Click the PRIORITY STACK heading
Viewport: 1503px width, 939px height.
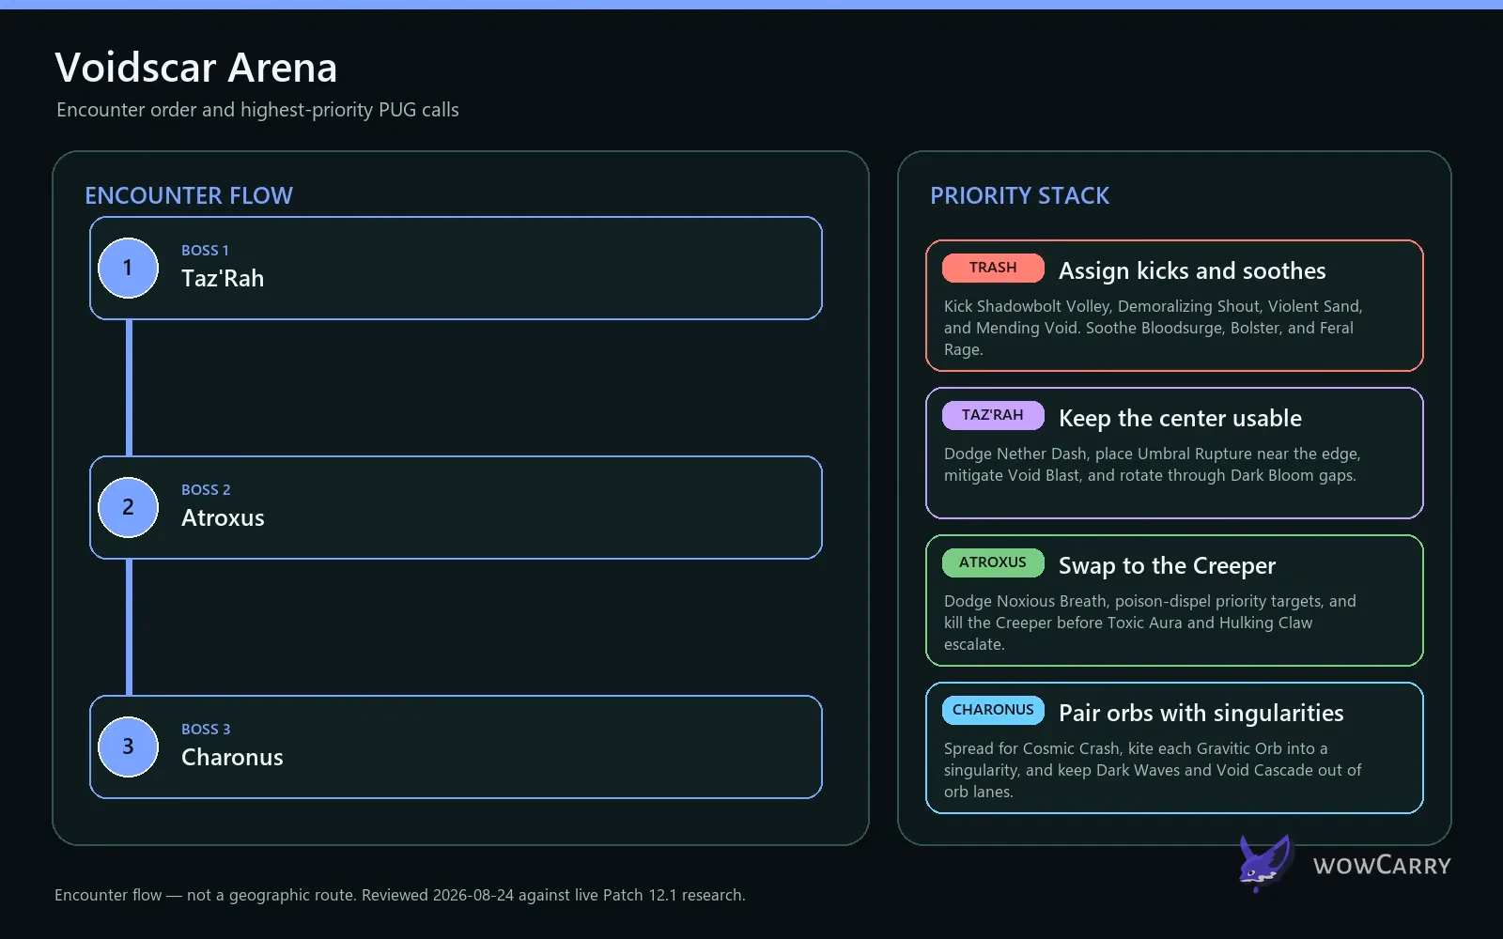1019,195
